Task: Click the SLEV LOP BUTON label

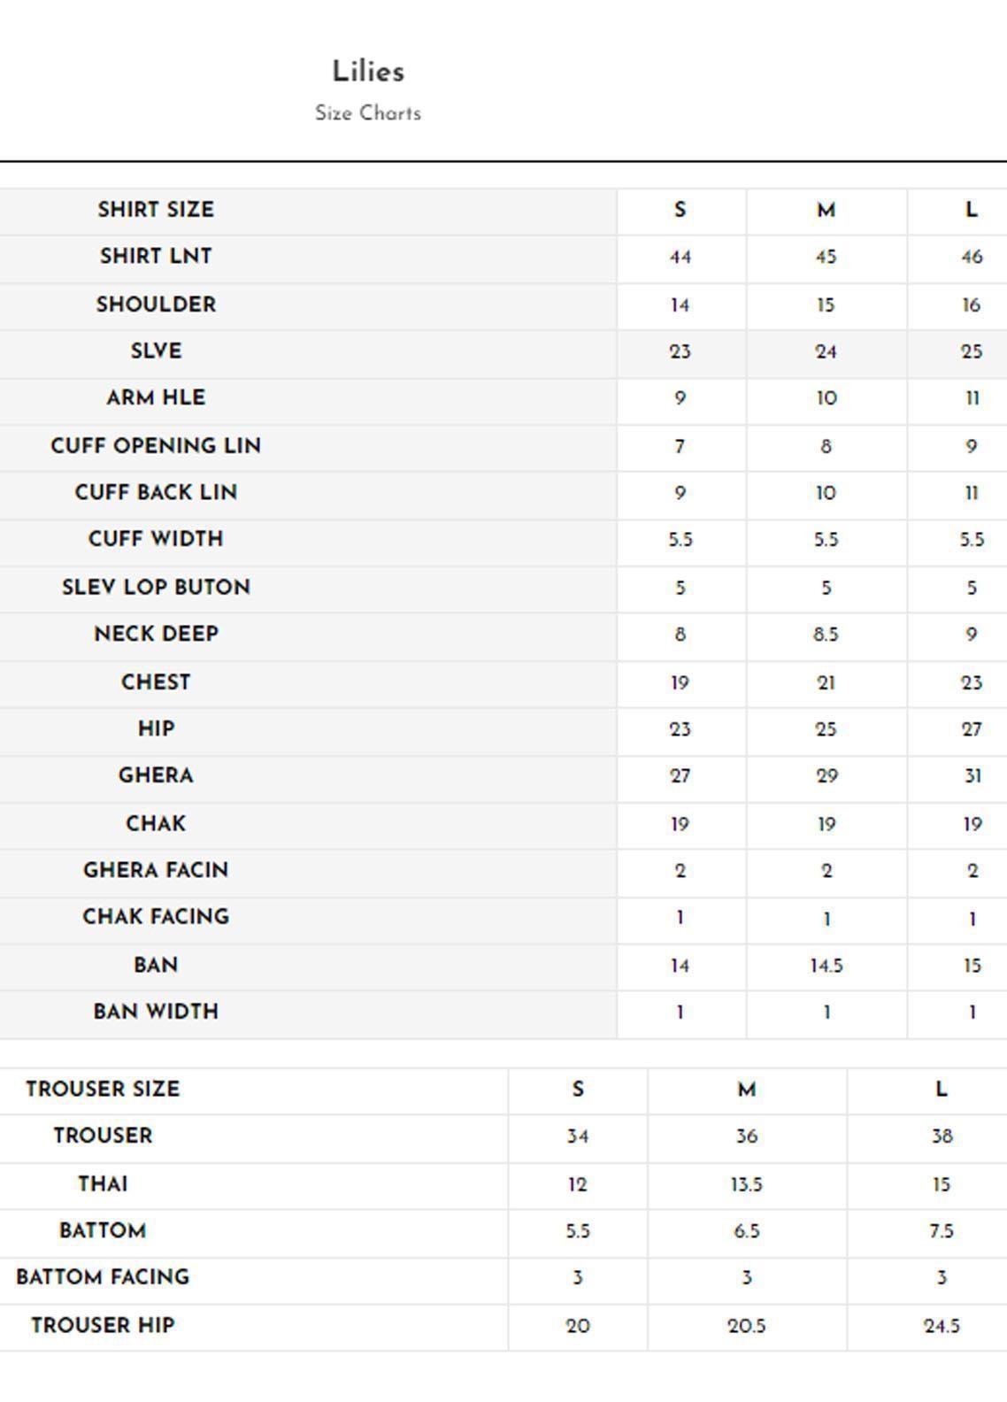Action: (x=156, y=588)
